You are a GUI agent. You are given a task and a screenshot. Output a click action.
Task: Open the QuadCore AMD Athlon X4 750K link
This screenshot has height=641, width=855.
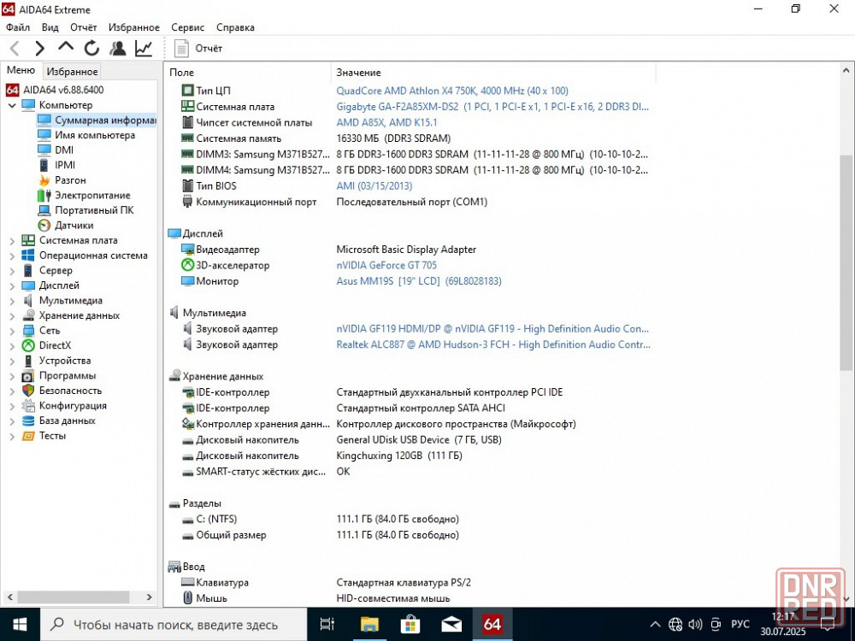[x=452, y=91]
